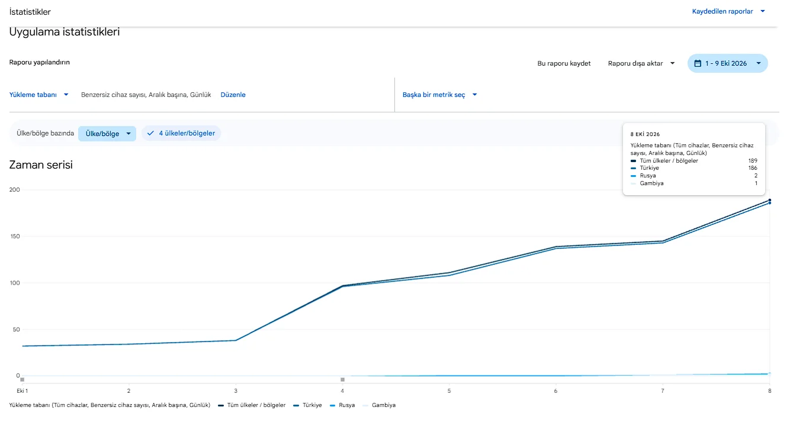Open the Başka bir metrik seç dropdown
The height and width of the screenshot is (423, 790).
[x=440, y=95]
